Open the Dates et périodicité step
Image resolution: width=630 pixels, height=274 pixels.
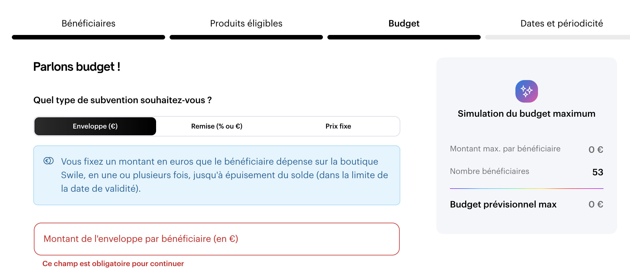coord(562,23)
